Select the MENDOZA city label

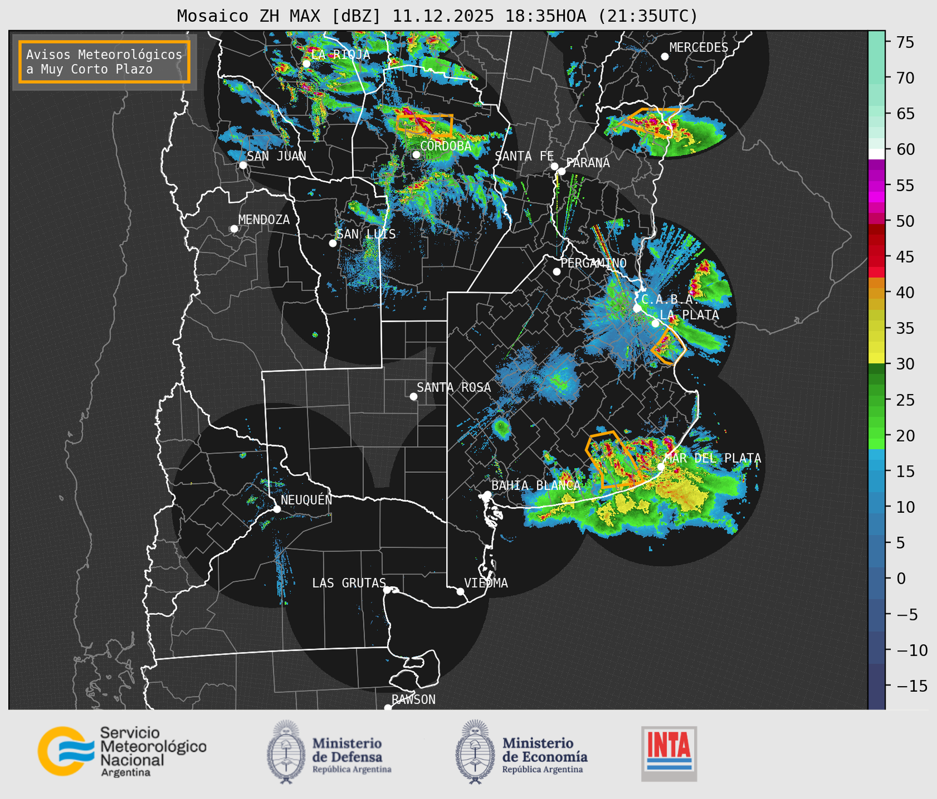(264, 220)
